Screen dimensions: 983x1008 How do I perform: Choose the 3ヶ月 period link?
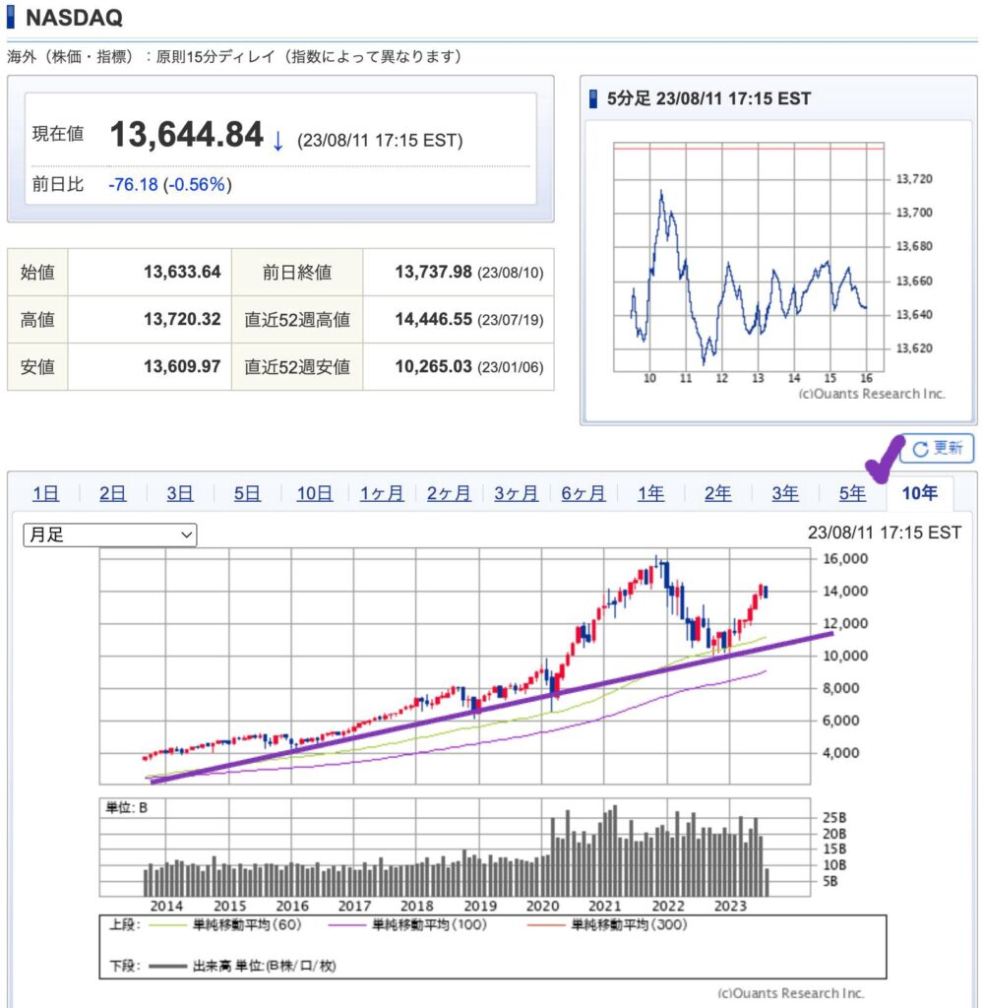point(516,493)
